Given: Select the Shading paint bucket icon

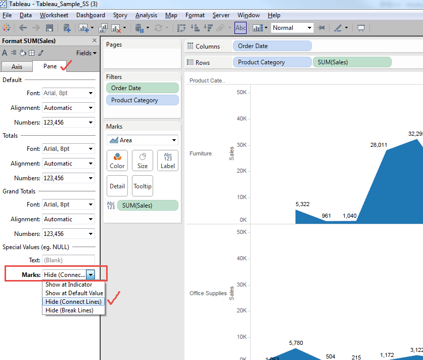Looking at the screenshot, I should click(23, 53).
